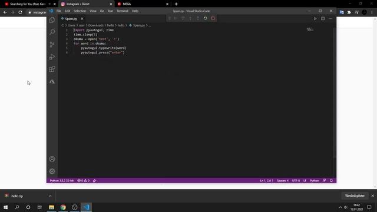Open the Edit menu
Image resolution: width=377 pixels, height=212 pixels.
coord(67,11)
